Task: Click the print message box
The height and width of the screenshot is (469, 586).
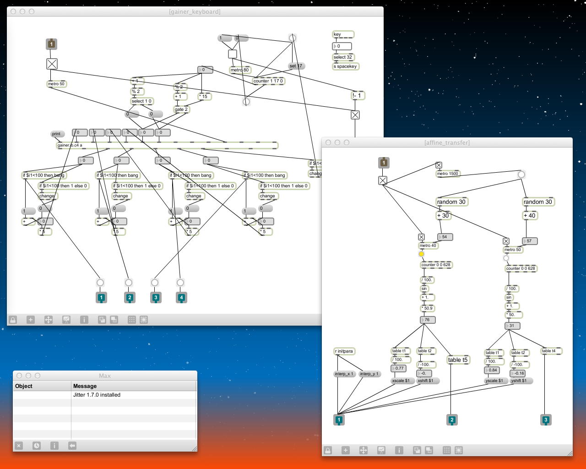Action: point(57,134)
